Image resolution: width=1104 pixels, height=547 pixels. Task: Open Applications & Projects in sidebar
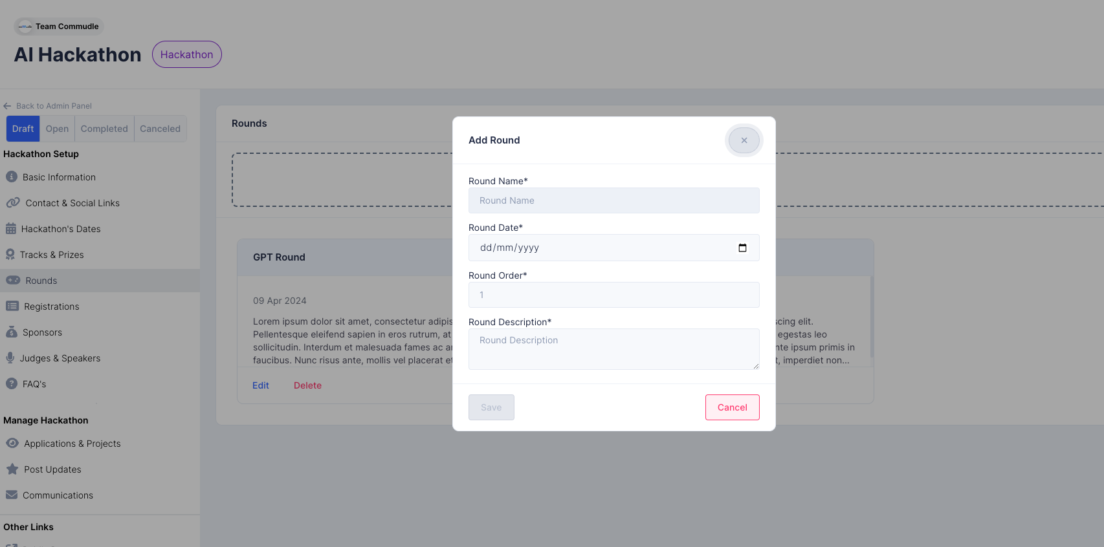coord(72,444)
